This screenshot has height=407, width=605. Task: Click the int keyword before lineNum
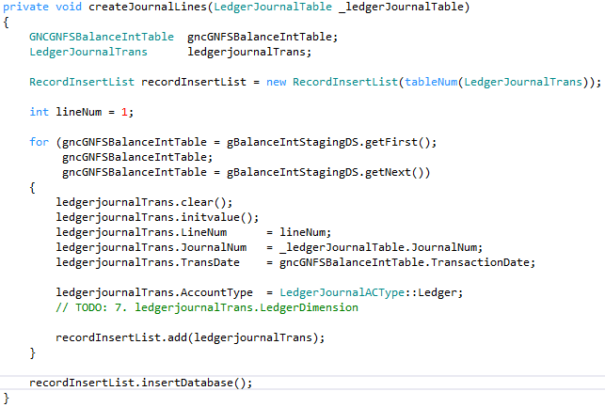tap(39, 112)
